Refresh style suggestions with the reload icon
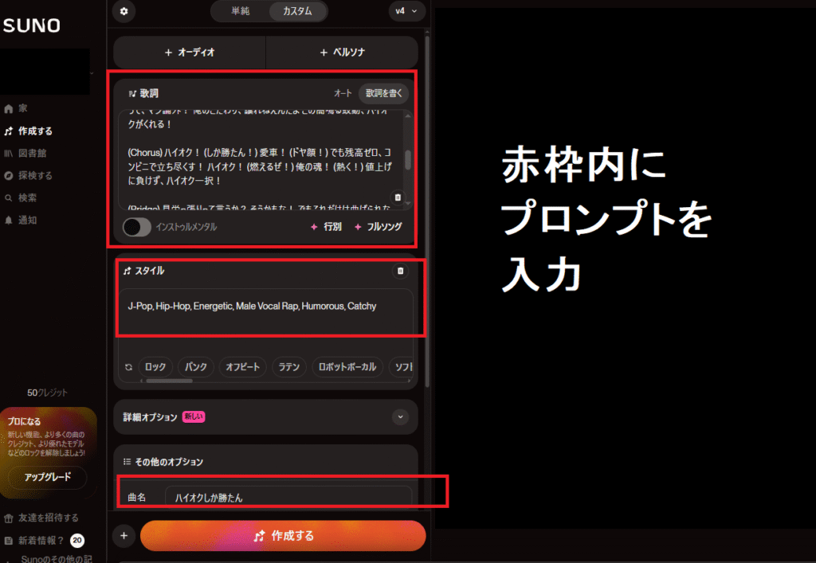816x563 pixels. point(128,367)
